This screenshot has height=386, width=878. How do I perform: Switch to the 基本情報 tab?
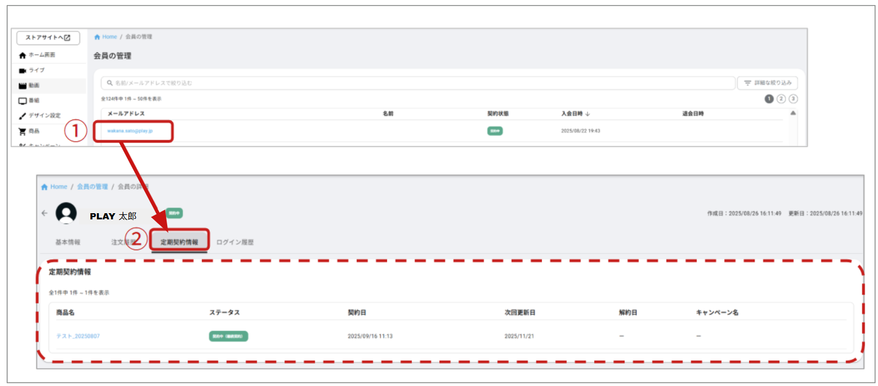pos(67,242)
